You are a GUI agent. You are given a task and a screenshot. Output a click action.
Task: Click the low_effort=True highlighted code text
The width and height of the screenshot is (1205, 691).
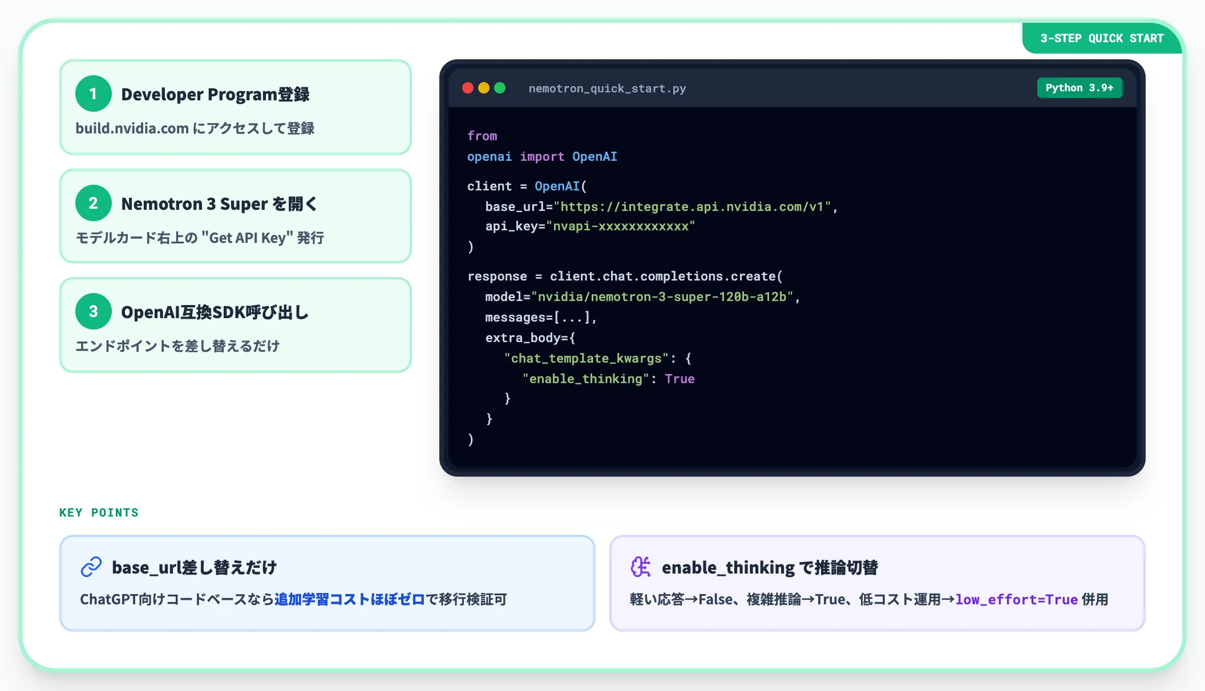[1017, 599]
